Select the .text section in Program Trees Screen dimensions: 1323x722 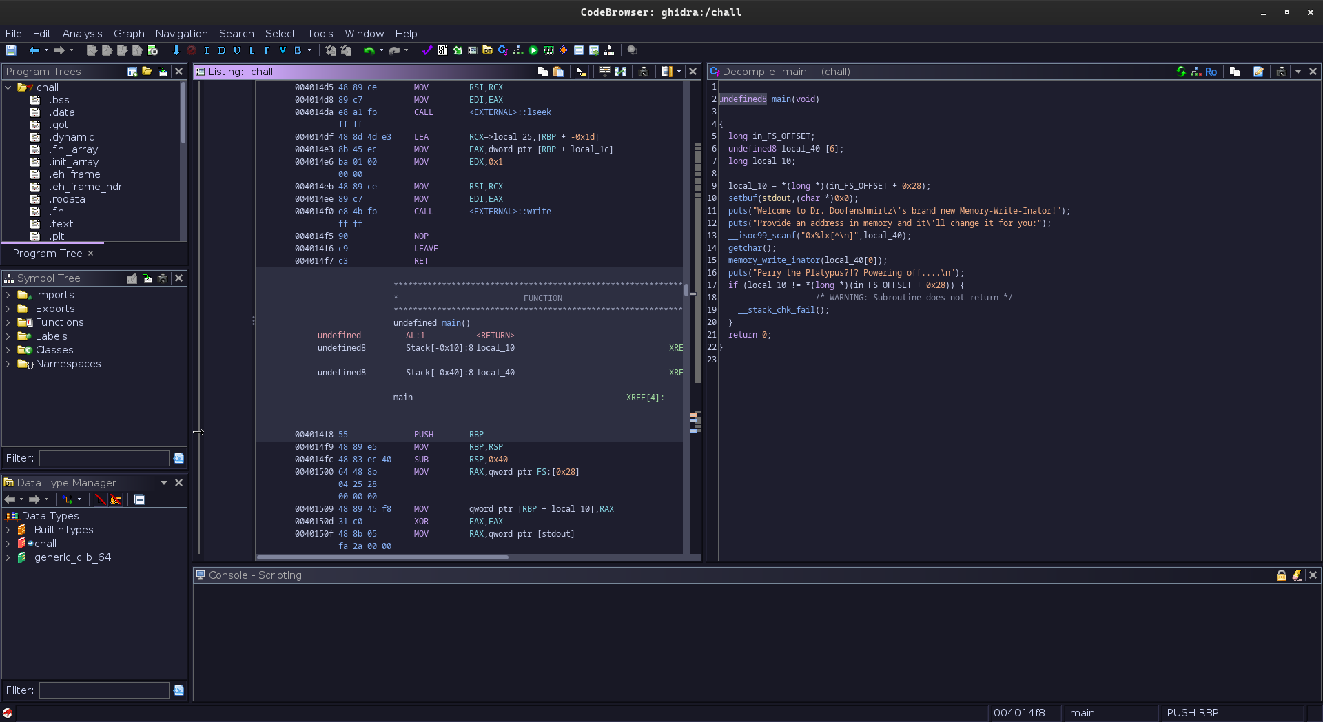coord(61,224)
